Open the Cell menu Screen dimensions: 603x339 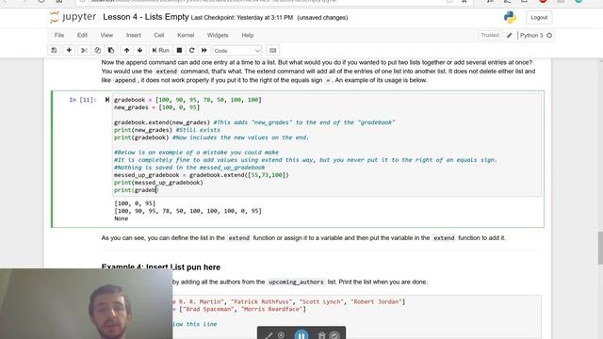tap(159, 36)
